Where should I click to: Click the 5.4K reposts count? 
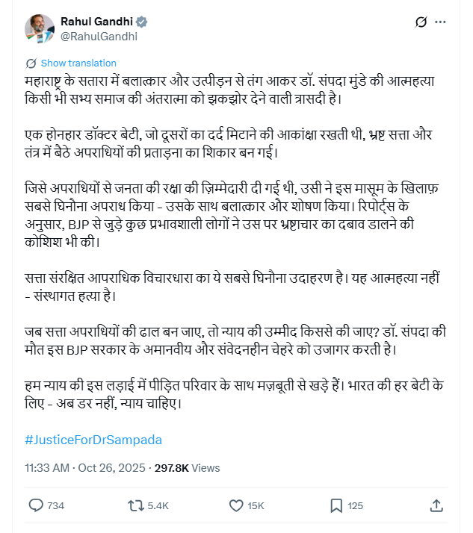tap(158, 506)
